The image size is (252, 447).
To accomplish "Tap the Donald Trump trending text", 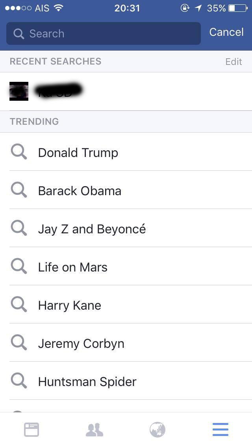I will pyautogui.click(x=78, y=153).
